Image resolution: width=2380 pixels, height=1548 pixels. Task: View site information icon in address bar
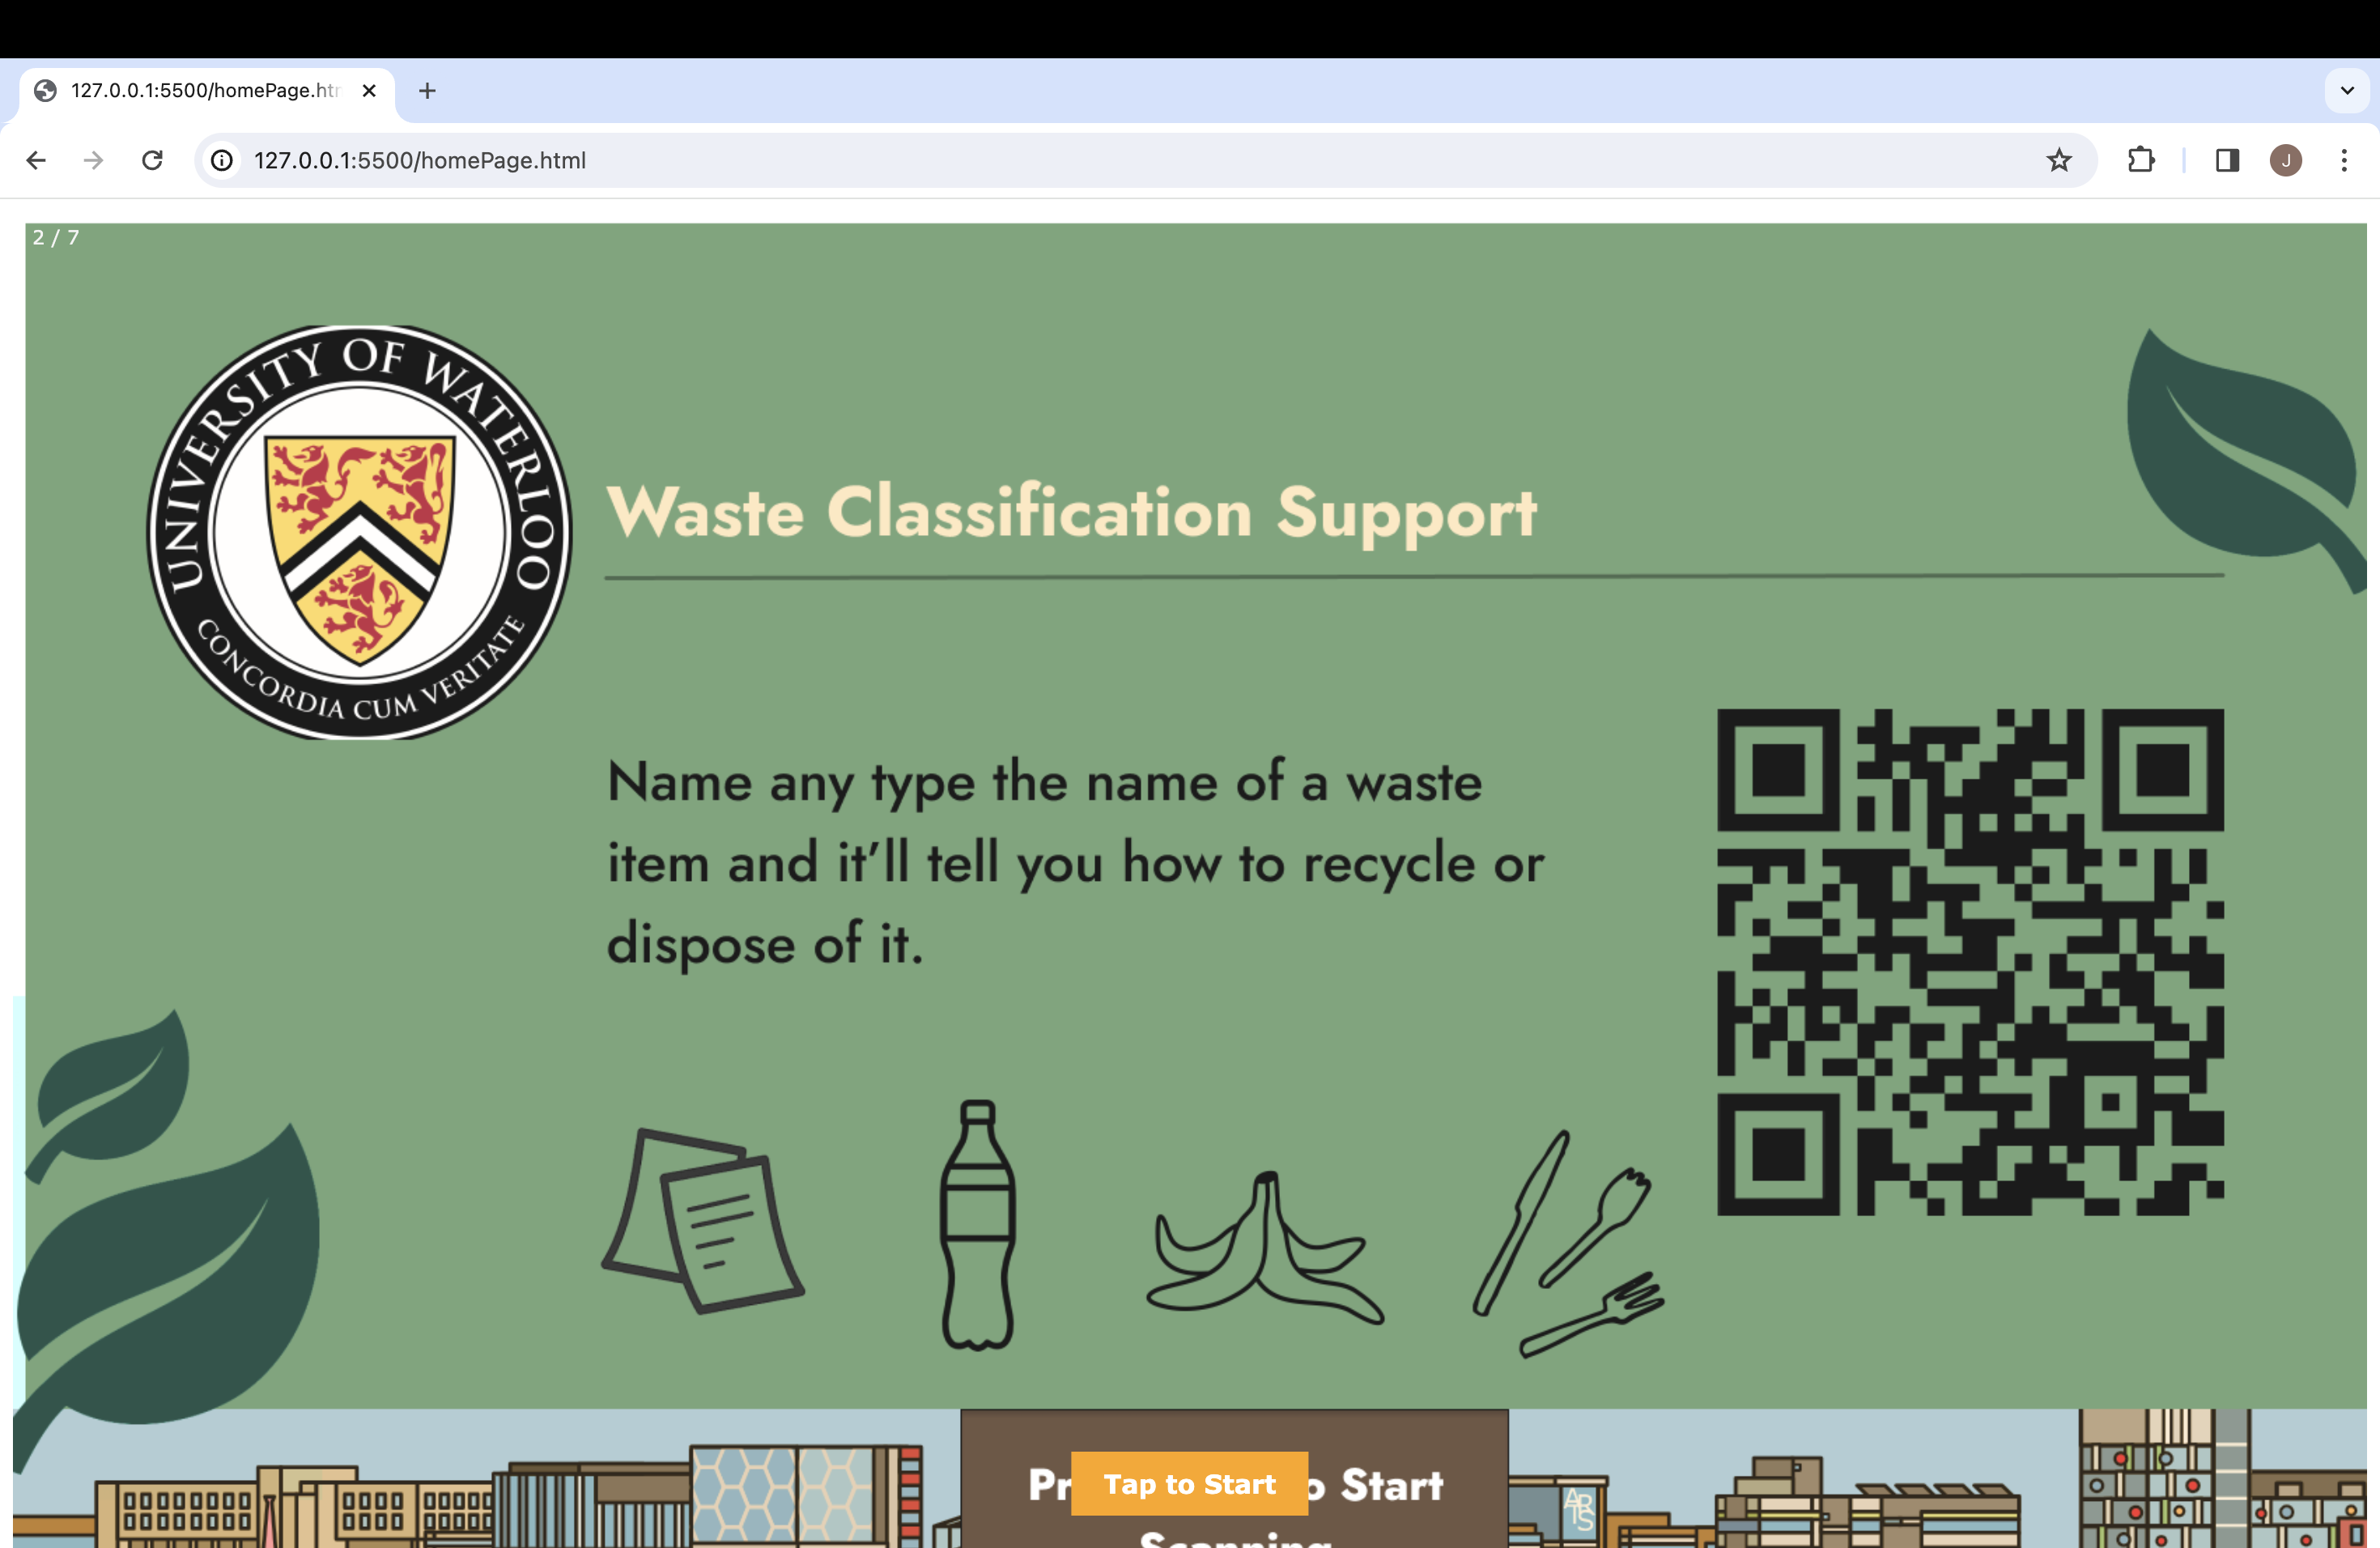(222, 160)
